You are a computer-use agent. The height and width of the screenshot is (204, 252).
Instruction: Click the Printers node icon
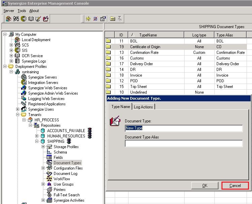(50, 189)
